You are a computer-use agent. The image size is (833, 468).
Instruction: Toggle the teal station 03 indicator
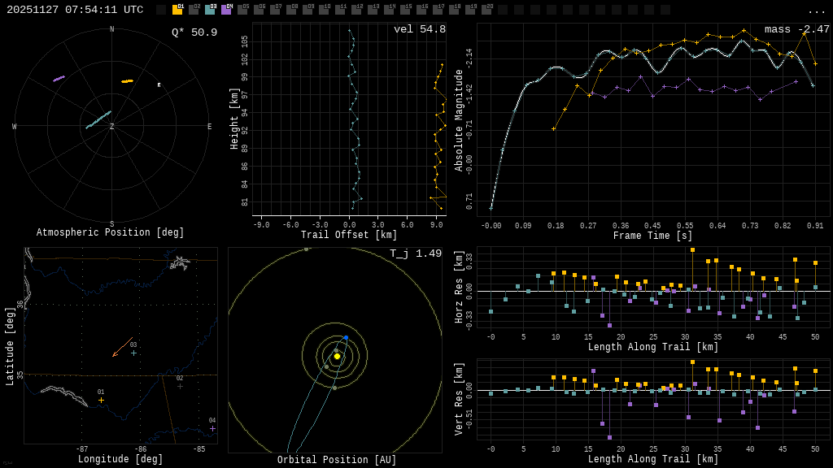pos(210,10)
